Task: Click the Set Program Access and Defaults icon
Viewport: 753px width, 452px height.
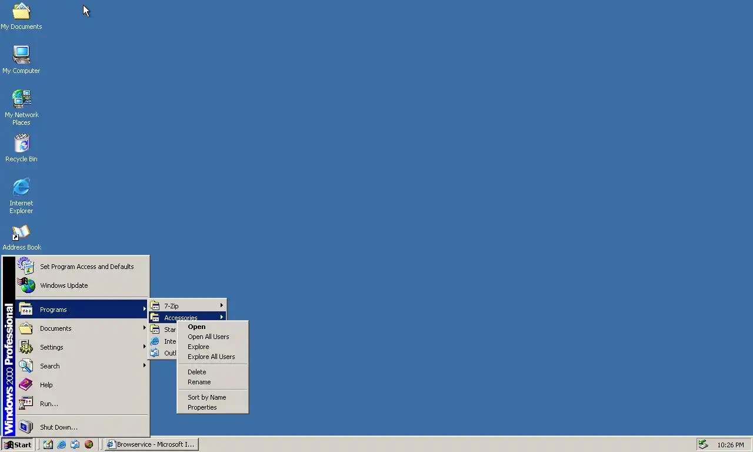Action: pos(26,266)
